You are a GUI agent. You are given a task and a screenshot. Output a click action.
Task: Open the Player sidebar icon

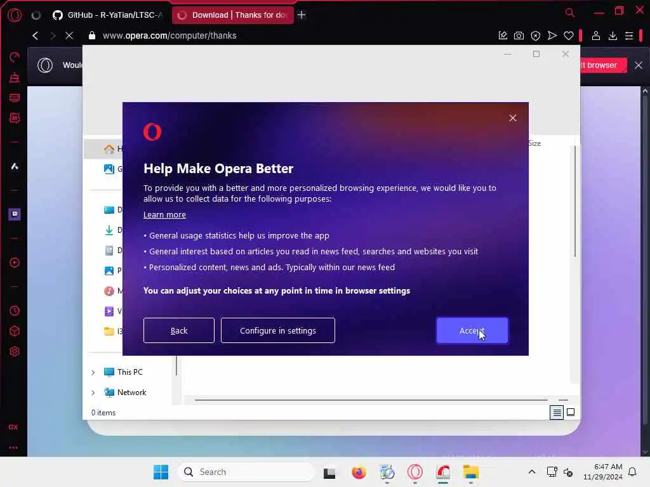click(15, 263)
